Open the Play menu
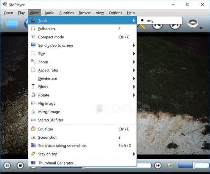 tap(21, 13)
